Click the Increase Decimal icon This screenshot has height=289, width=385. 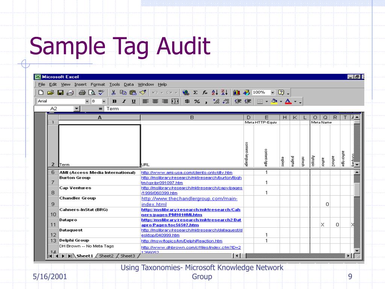[216, 101]
